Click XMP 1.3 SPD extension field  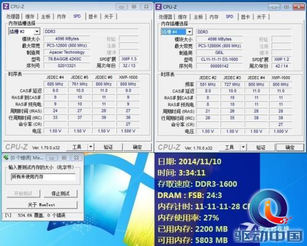tap(129, 59)
